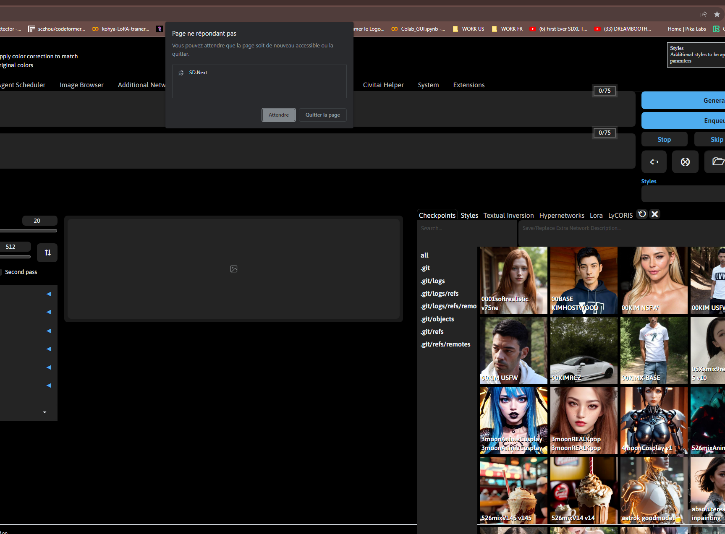Click the restore previous prompt arrow icon
The image size is (725, 534).
(x=654, y=162)
